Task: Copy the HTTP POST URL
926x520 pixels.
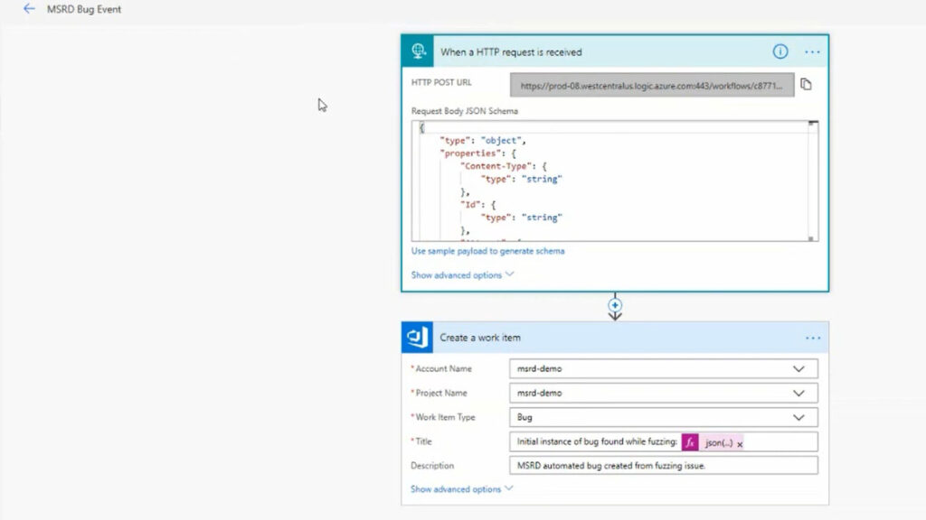Action: [x=807, y=83]
